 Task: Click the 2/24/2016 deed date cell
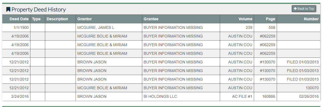coord(16,96)
